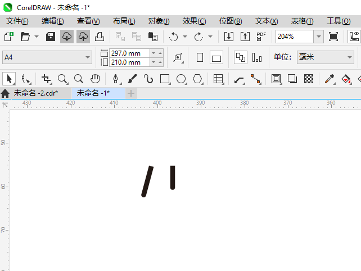361x271 pixels.
Task: Expand the Undo history dropdown arrow
Action: tap(185, 37)
